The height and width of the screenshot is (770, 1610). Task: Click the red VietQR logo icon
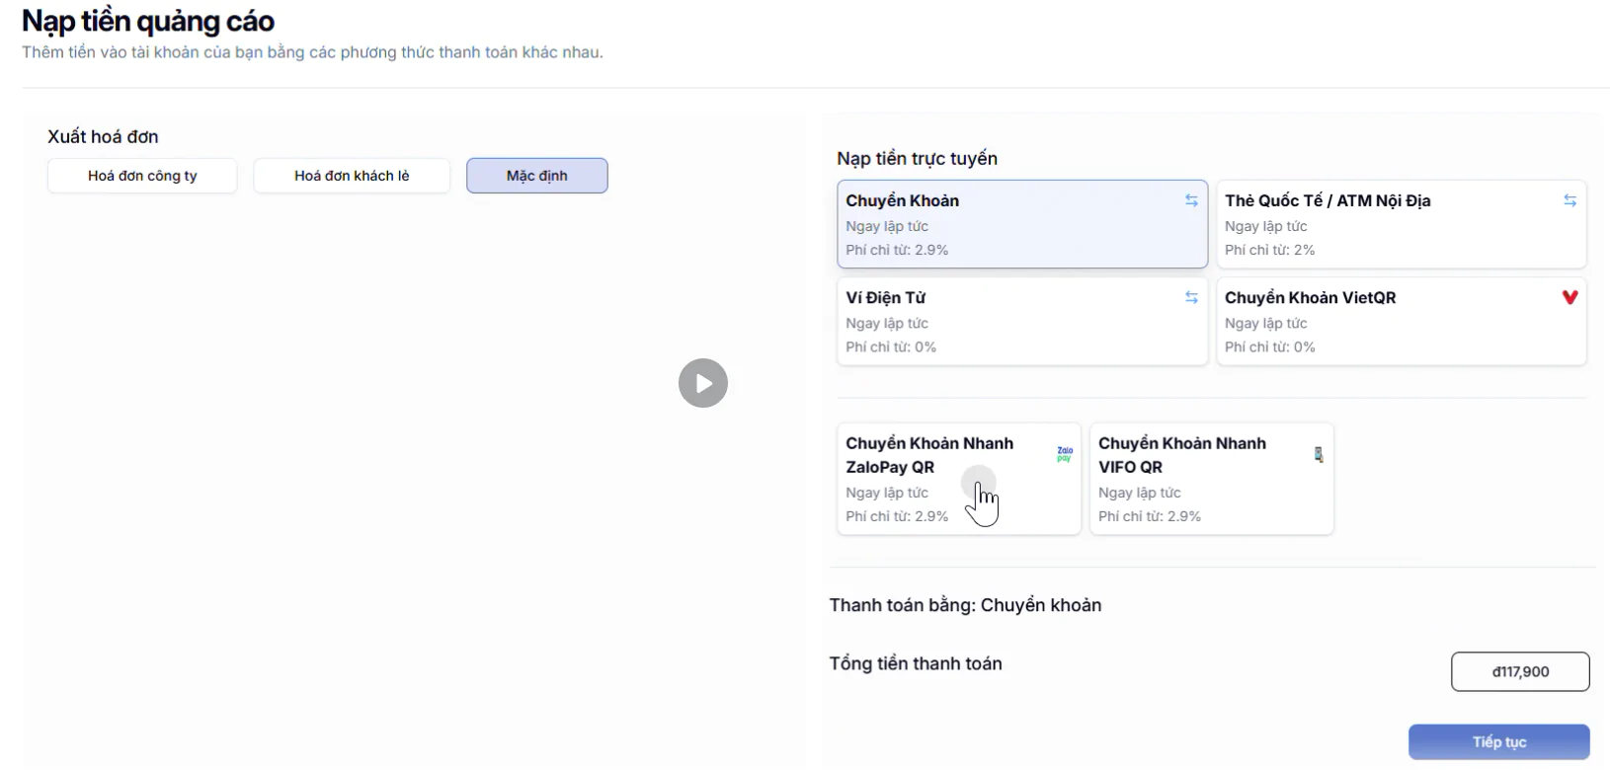(1570, 297)
